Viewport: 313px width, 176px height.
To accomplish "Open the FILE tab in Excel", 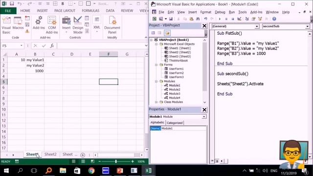I will click(x=8, y=11).
